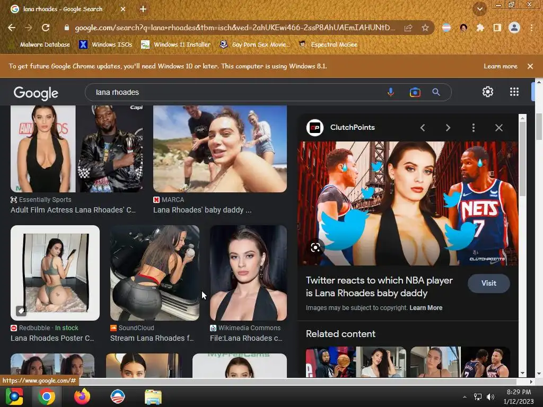Open Twitter reacts NBA player article title
This screenshot has width=543, height=407.
[379, 287]
